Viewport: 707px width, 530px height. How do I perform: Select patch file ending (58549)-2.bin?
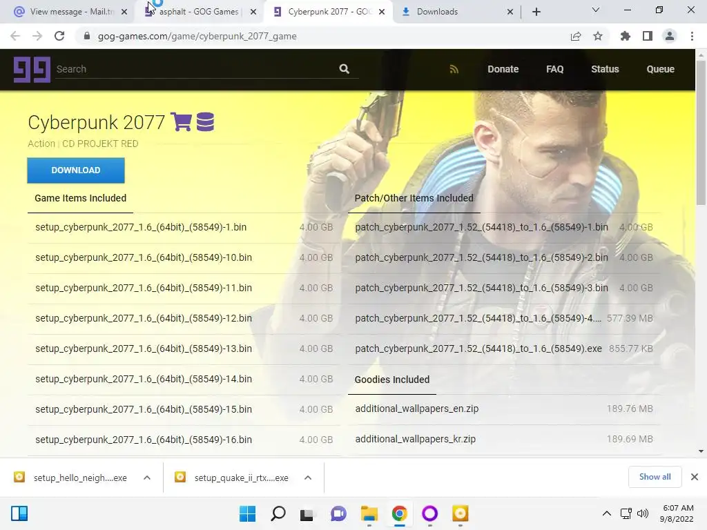click(504, 258)
